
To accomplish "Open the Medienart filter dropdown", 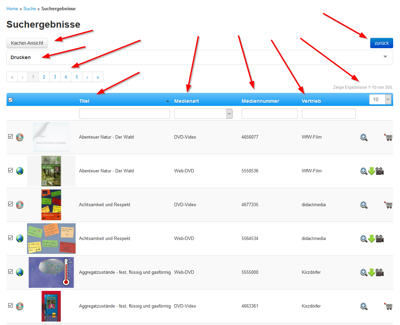I will coord(203,113).
